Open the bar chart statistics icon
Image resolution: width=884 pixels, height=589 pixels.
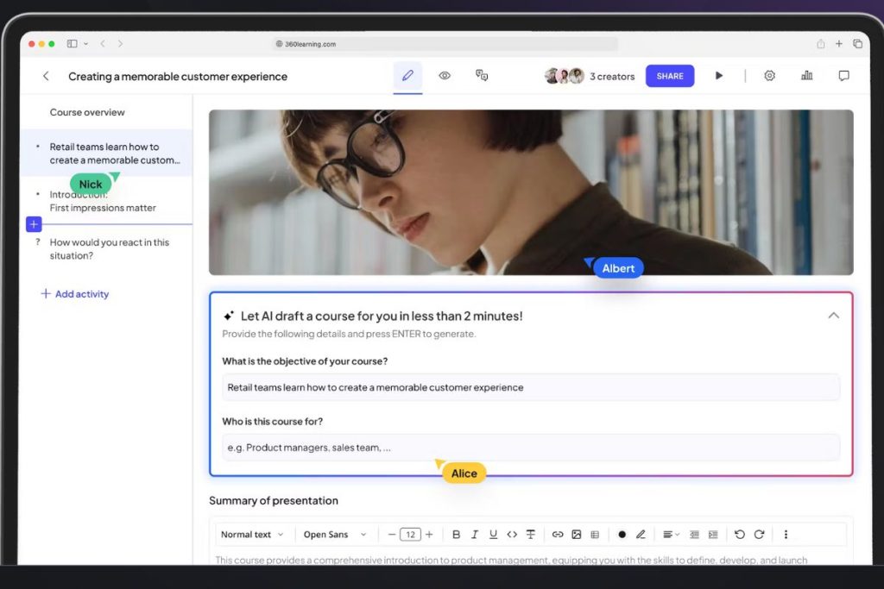point(807,75)
